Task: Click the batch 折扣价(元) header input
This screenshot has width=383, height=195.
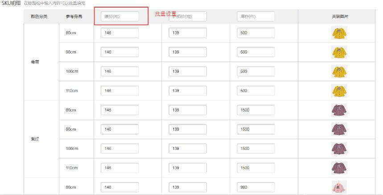Action: [x=188, y=17]
